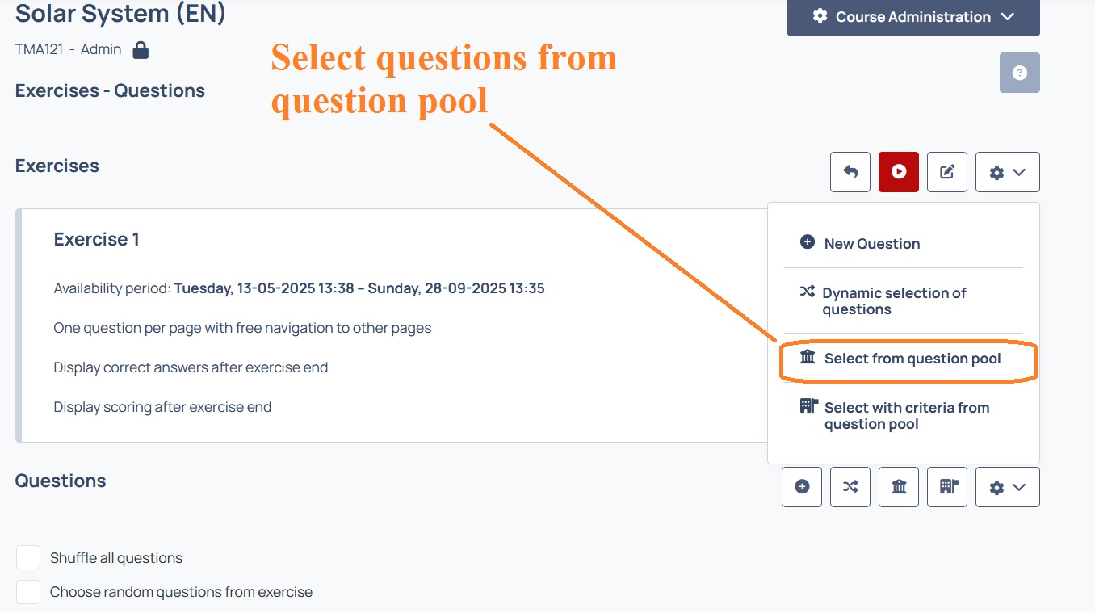Open the edit pencil icon next to Exercises
The image size is (1095, 613).
tap(947, 172)
